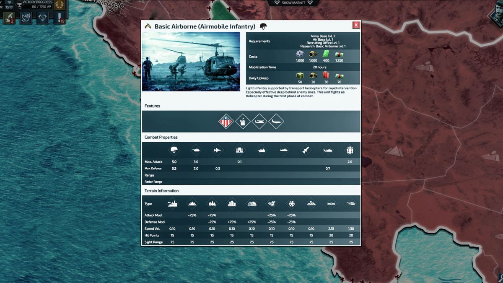Click the snowflake terrain type icon
The width and height of the screenshot is (503, 283).
tap(291, 204)
